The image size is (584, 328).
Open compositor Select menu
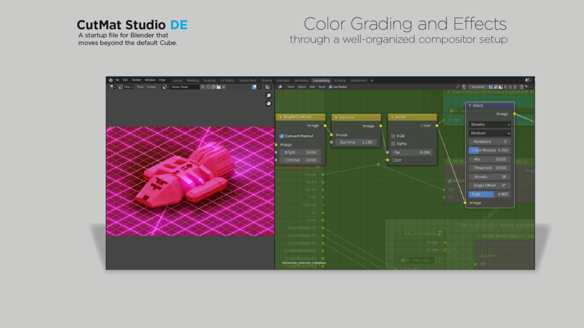[302, 87]
